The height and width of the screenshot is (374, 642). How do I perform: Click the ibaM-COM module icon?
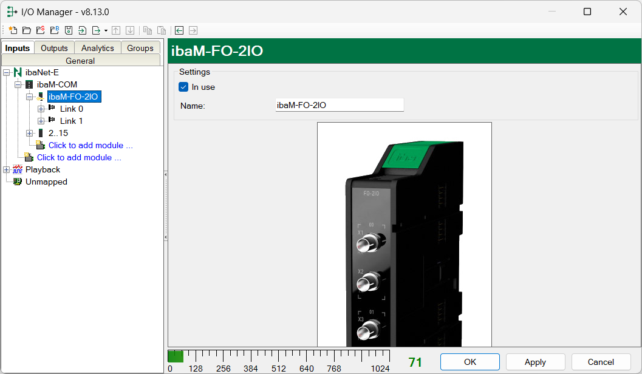click(29, 85)
